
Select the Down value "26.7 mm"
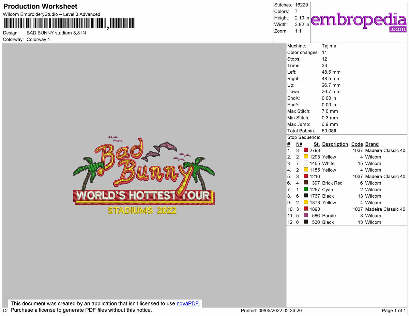tap(331, 92)
